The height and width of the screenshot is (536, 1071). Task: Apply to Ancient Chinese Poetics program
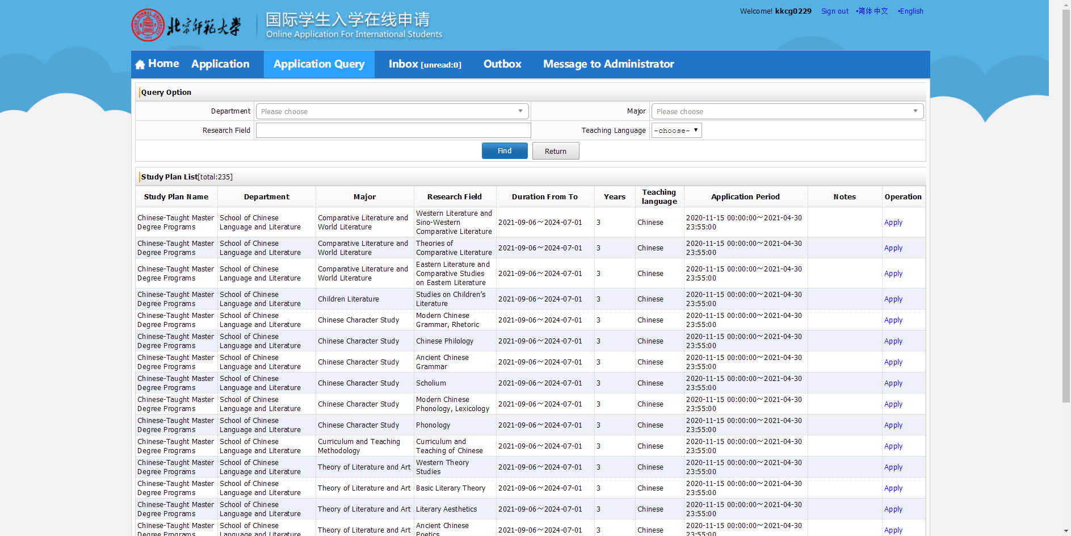[893, 530]
